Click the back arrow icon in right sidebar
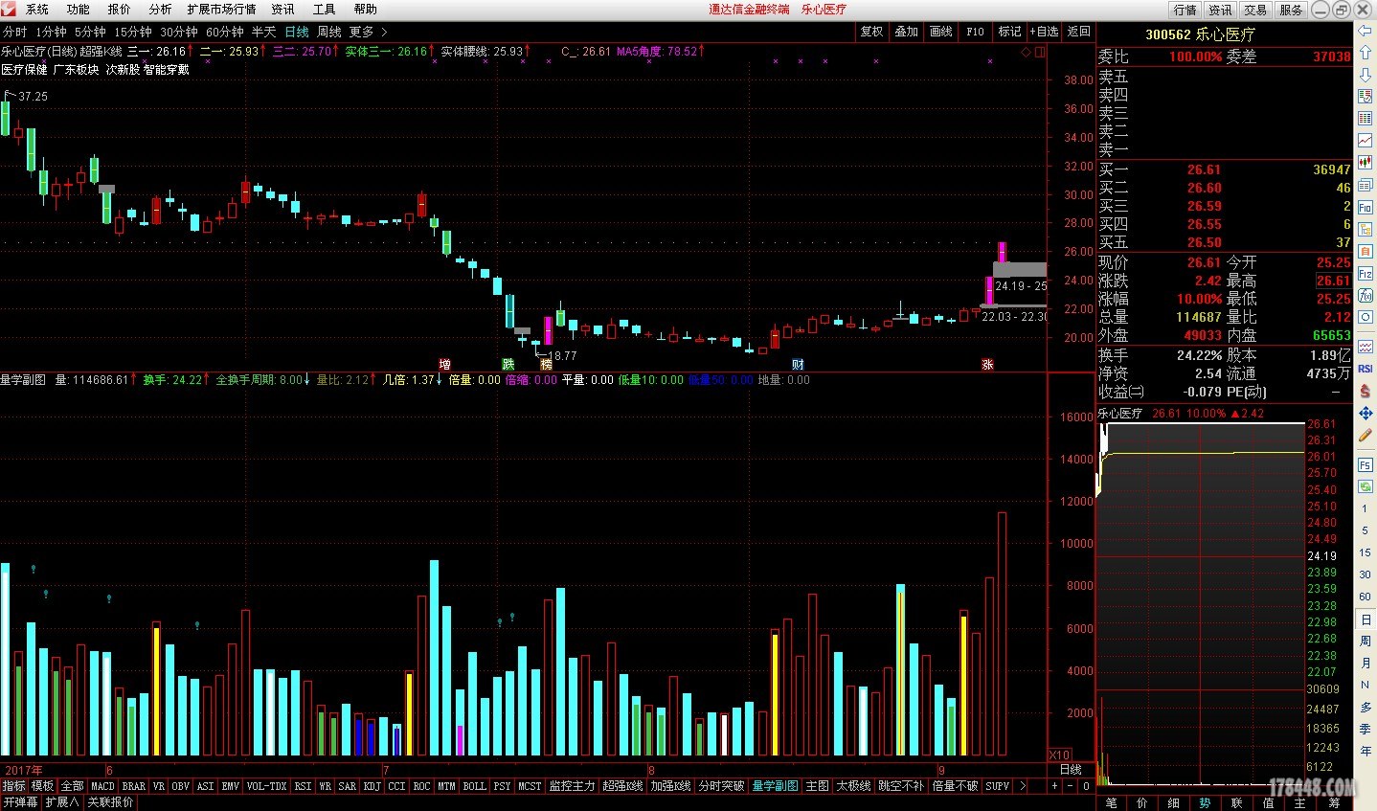The height and width of the screenshot is (811, 1377). click(1365, 32)
